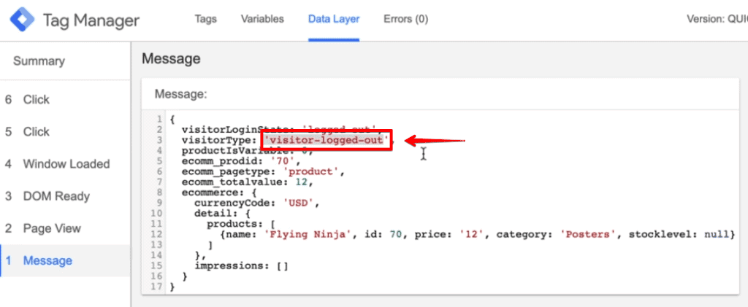
Task: Switch to the Tags tab
Action: [x=205, y=19]
